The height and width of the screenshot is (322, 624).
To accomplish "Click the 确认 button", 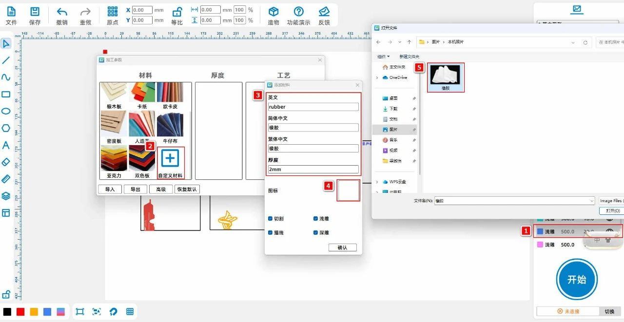I will [343, 247].
